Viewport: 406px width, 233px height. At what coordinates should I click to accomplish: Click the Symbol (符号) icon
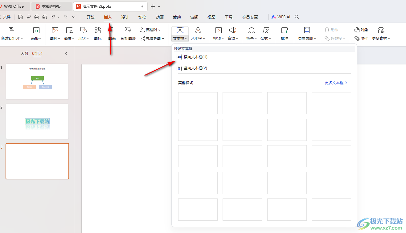tap(252, 30)
